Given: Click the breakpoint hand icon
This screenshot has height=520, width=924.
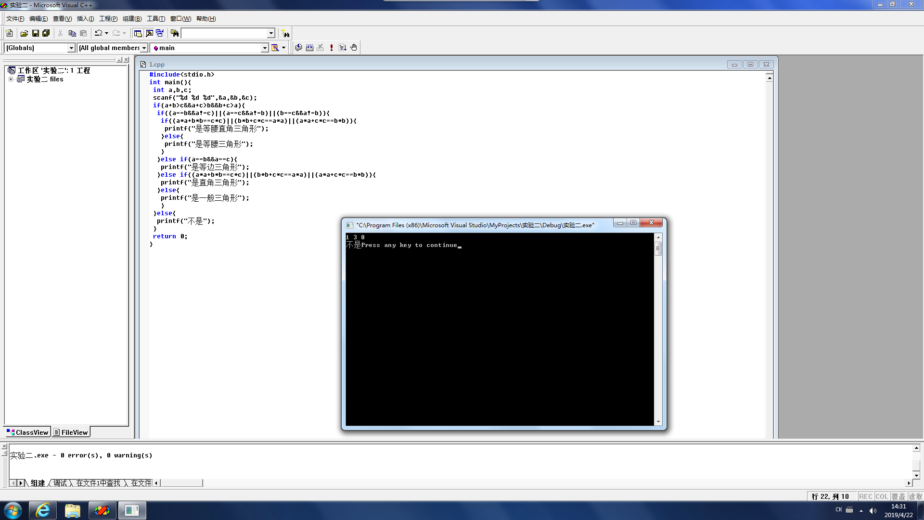Looking at the screenshot, I should 354,48.
